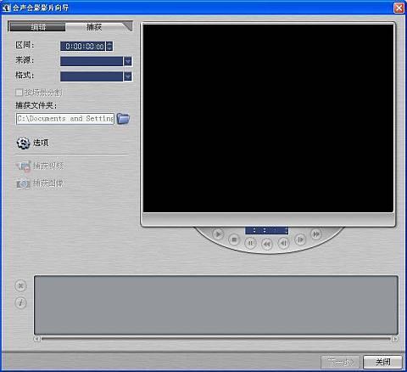The width and height of the screenshot is (407, 372).
Task: Adjust 区间 duration spinner arrows
Action: coord(109,46)
